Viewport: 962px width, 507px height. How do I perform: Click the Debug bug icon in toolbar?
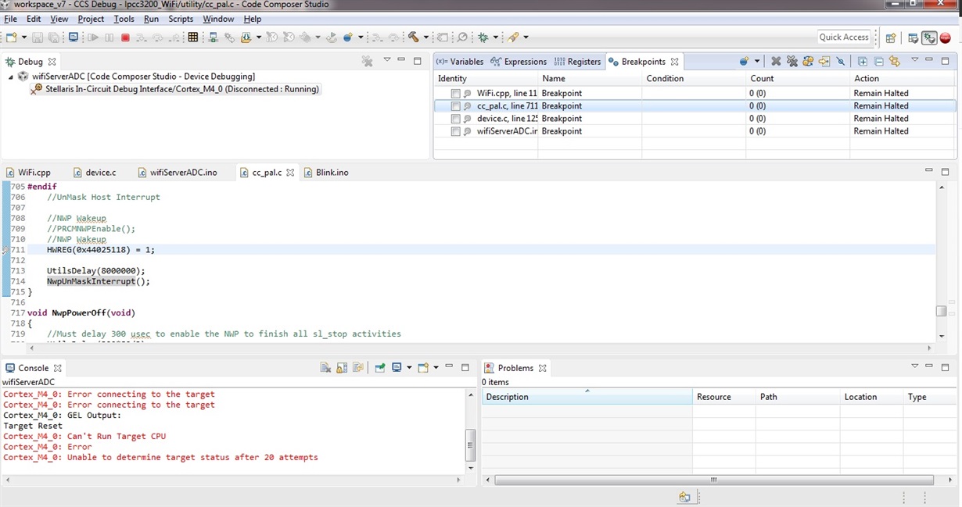pos(483,37)
